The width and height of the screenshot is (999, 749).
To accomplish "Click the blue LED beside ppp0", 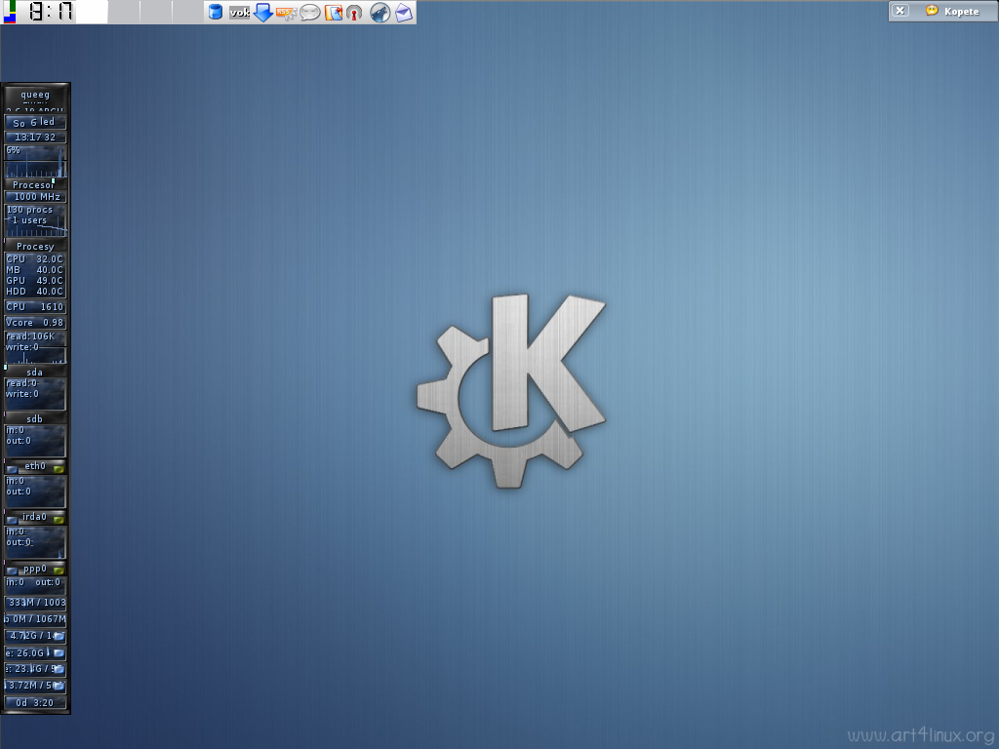I will pos(12,571).
